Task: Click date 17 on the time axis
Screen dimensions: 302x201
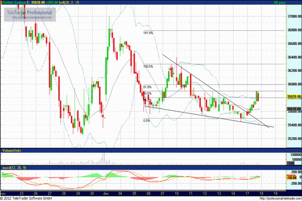Action: (x=247, y=193)
